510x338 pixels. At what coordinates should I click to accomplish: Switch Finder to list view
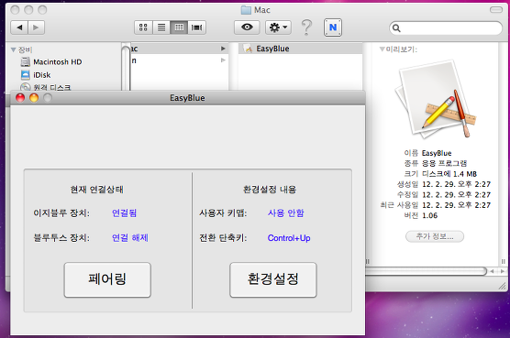(x=161, y=27)
